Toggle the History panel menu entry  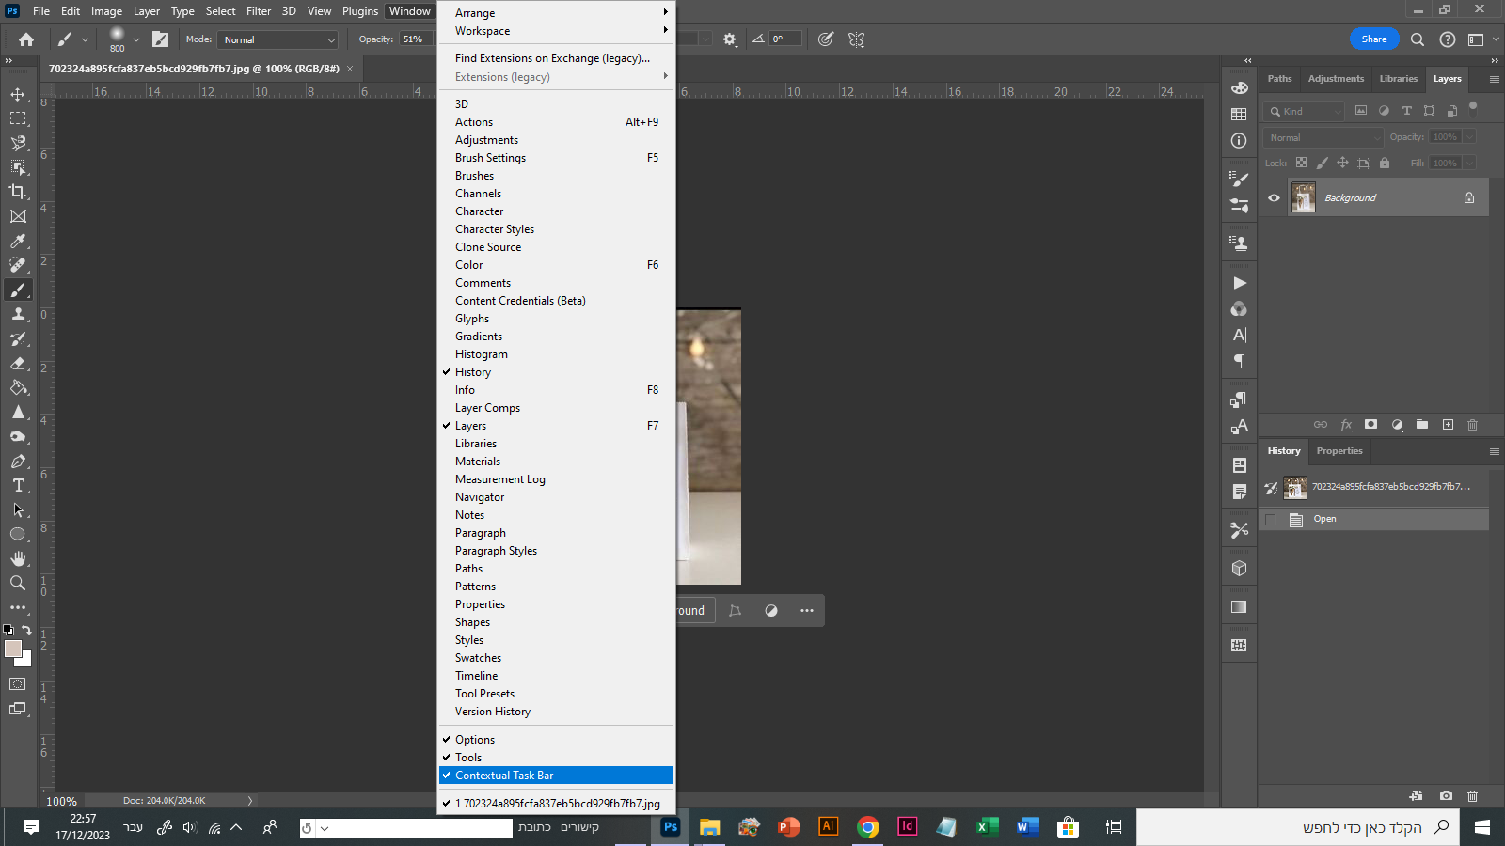coord(473,372)
